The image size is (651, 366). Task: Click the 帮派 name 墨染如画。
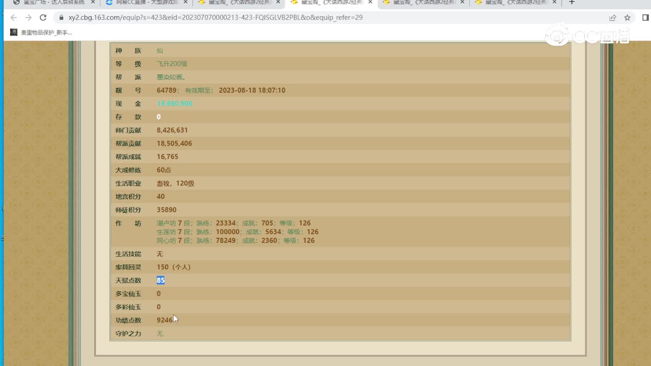[x=171, y=77]
